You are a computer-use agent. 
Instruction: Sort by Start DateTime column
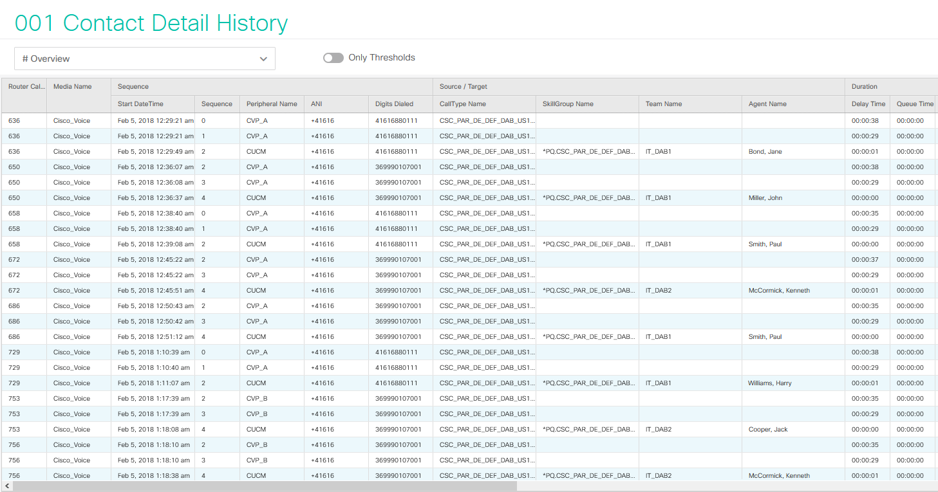153,104
